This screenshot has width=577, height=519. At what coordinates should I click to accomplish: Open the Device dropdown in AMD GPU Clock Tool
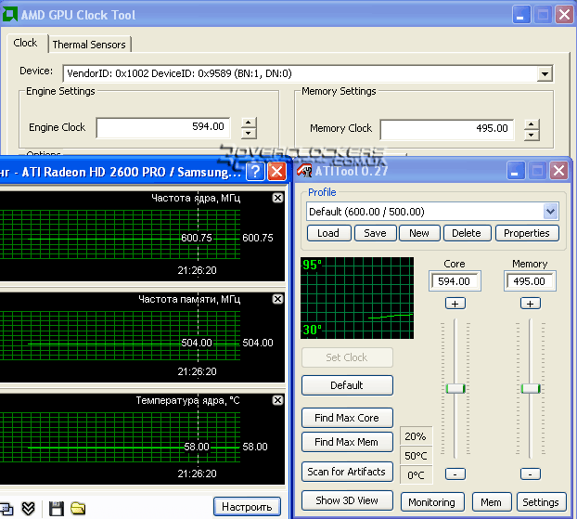545,73
